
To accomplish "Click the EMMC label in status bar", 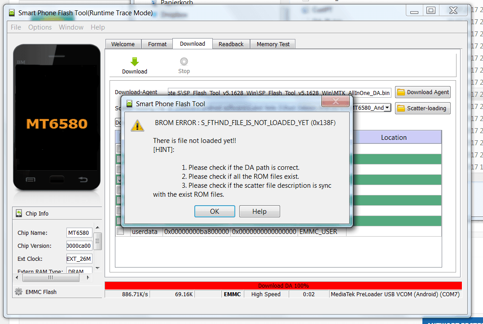I will click(x=232, y=294).
